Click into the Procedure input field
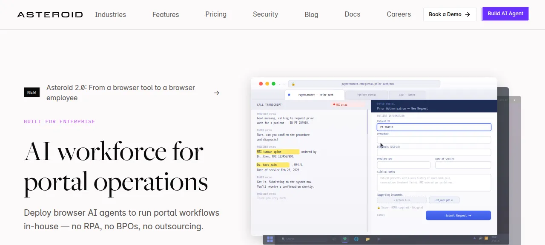This screenshot has width=545, height=245. click(x=434, y=140)
